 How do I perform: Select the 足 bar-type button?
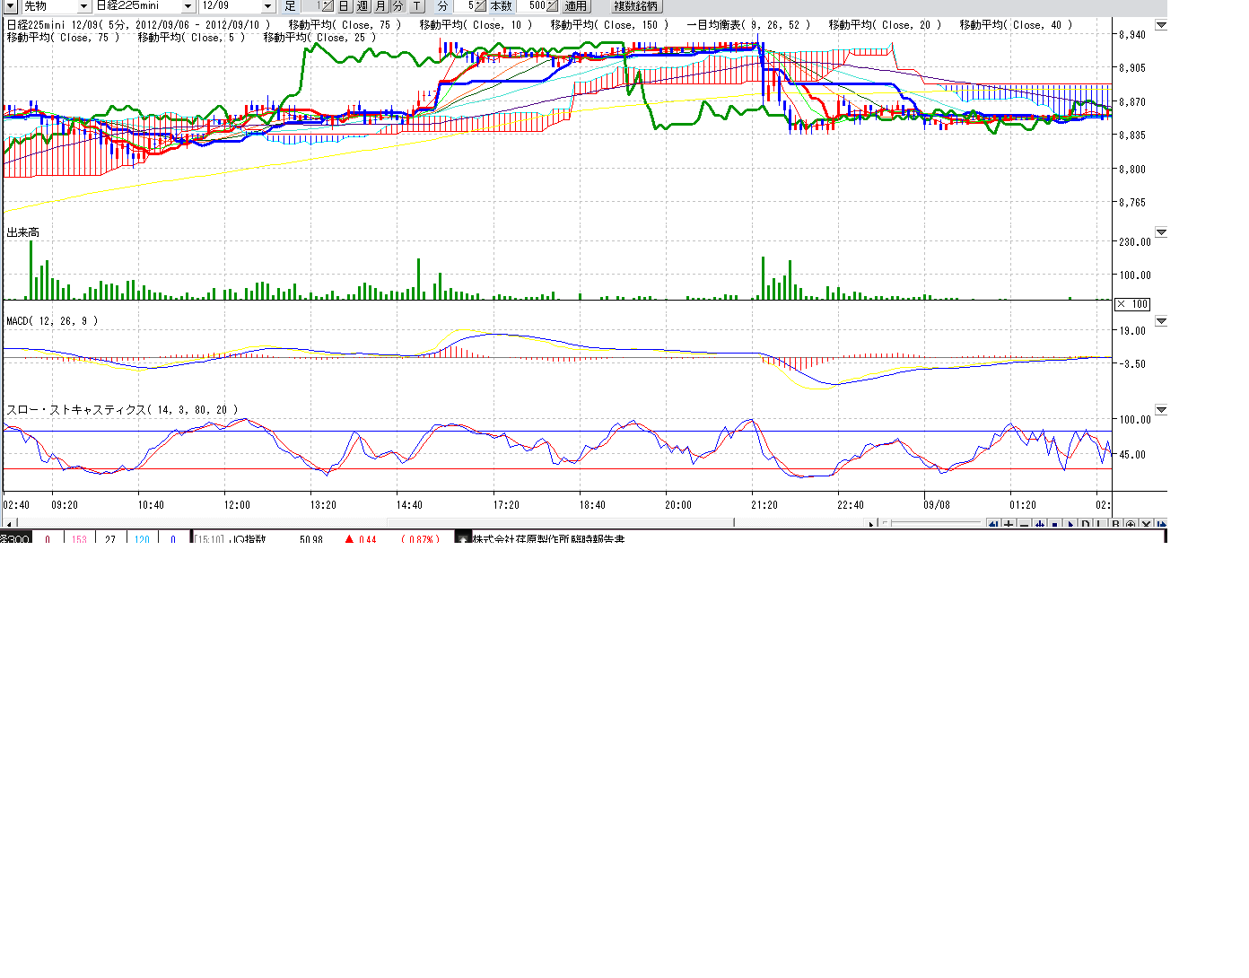(x=290, y=6)
